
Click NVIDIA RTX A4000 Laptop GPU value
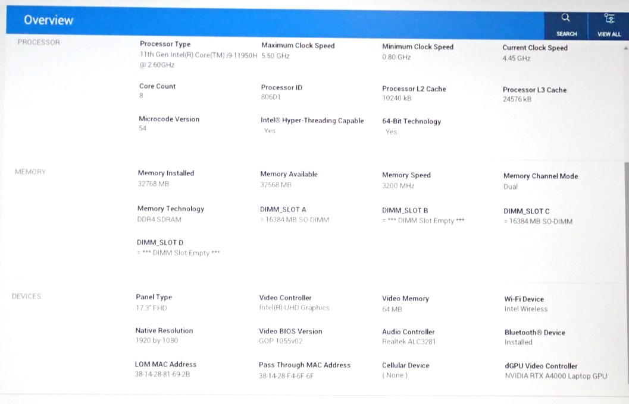[556, 376]
